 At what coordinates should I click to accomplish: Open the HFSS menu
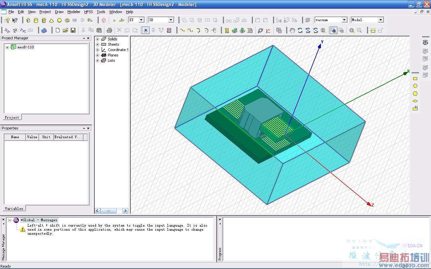(x=89, y=12)
